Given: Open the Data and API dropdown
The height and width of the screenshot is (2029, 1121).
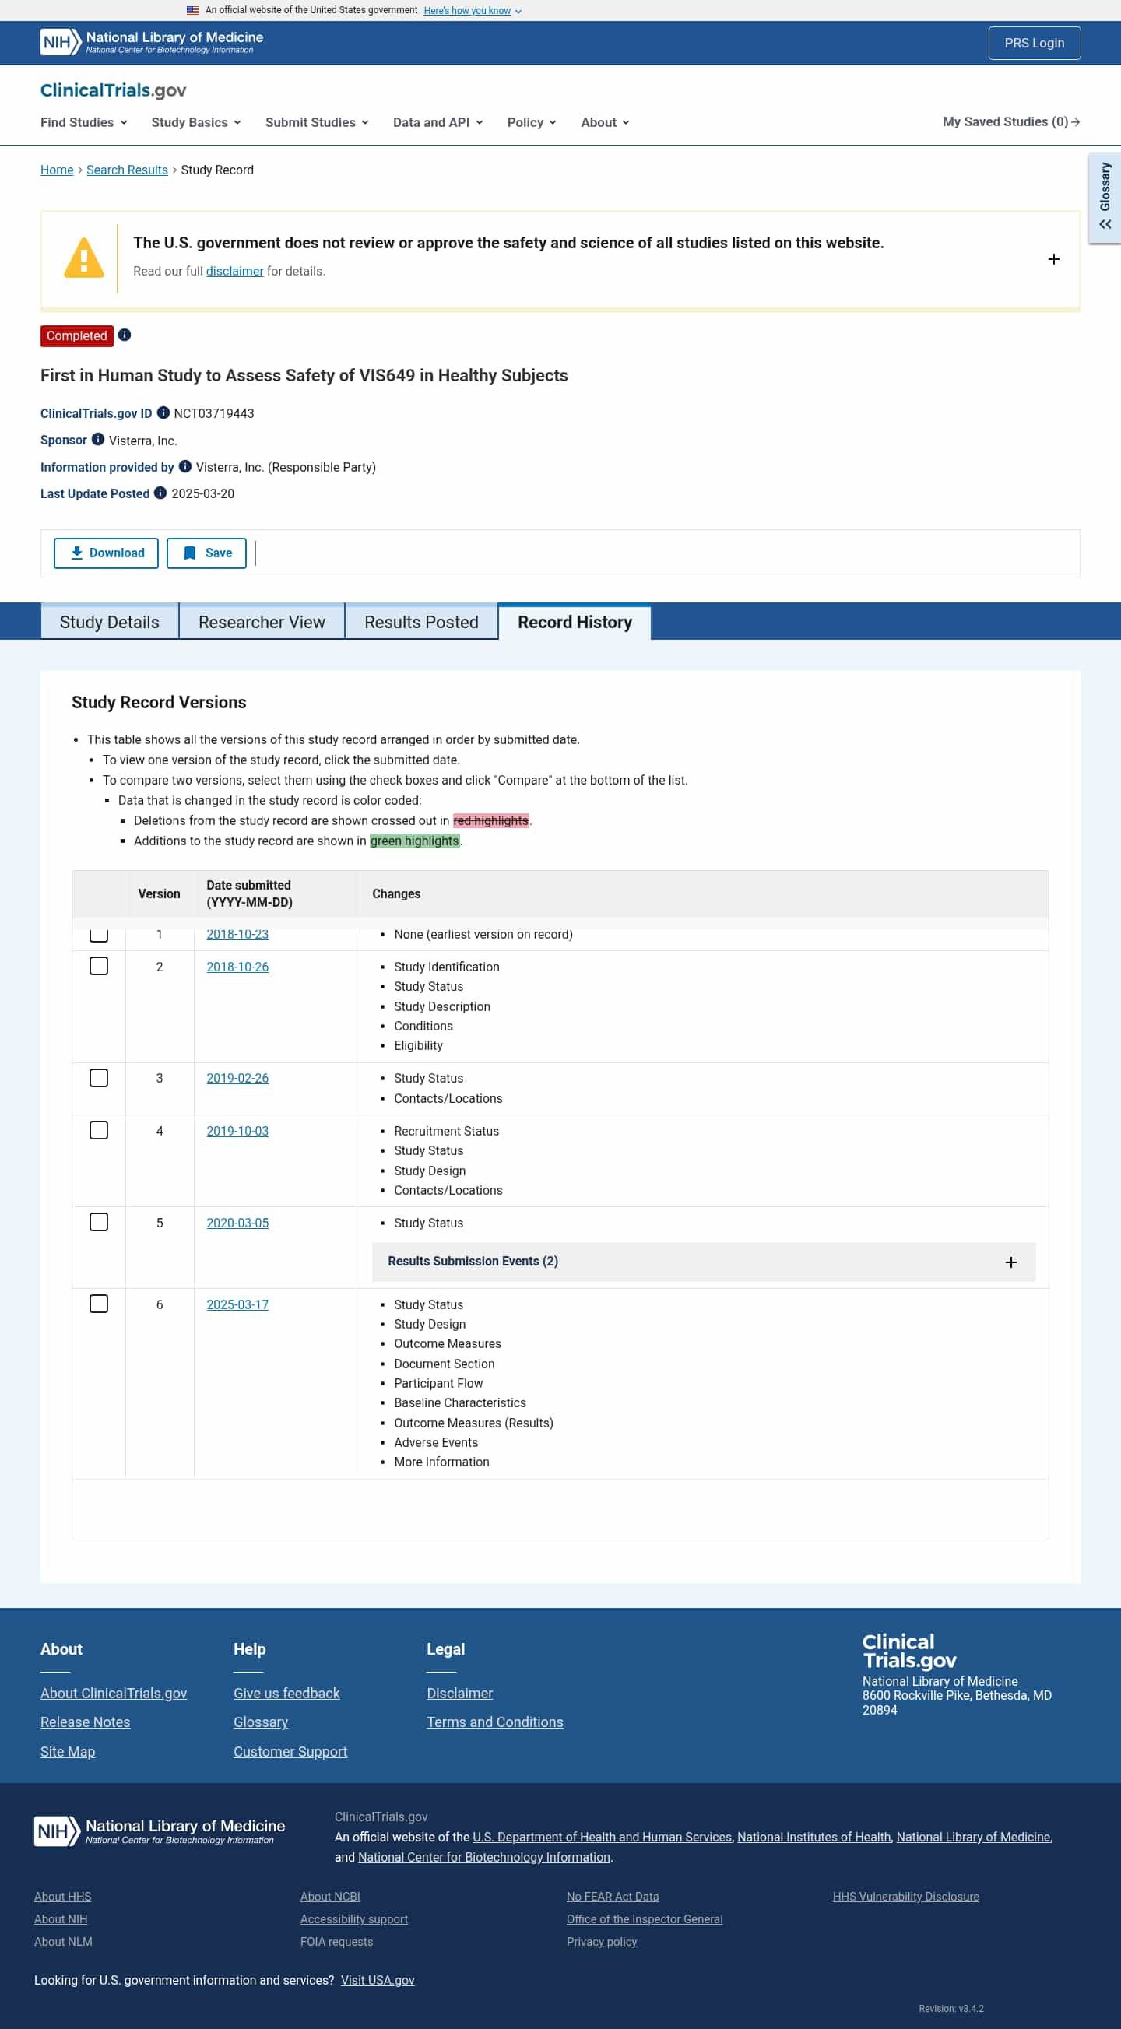Looking at the screenshot, I should pyautogui.click(x=438, y=122).
